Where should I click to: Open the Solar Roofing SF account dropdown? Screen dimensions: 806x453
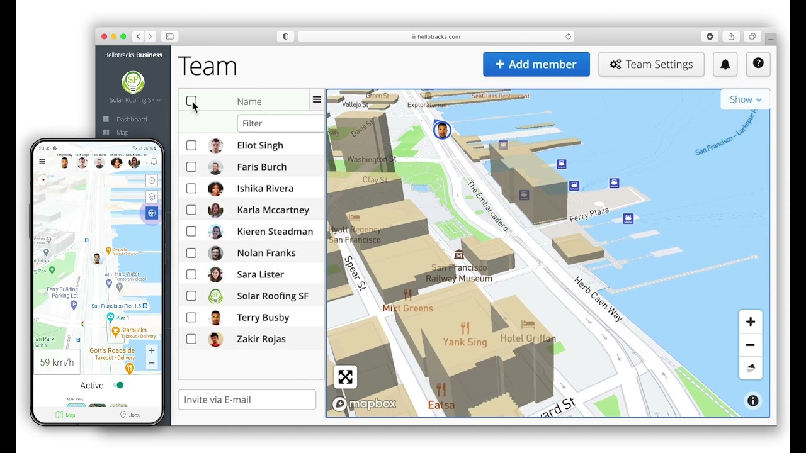click(x=135, y=100)
